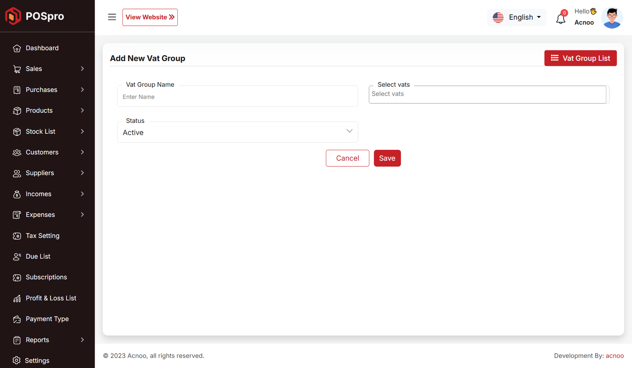Click the Due List sidebar icon
The width and height of the screenshot is (632, 368).
17,257
